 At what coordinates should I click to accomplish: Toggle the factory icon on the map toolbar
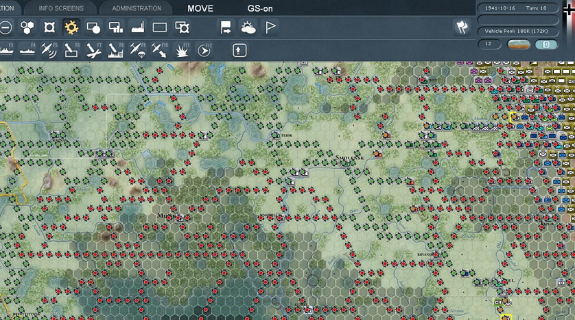(138, 27)
